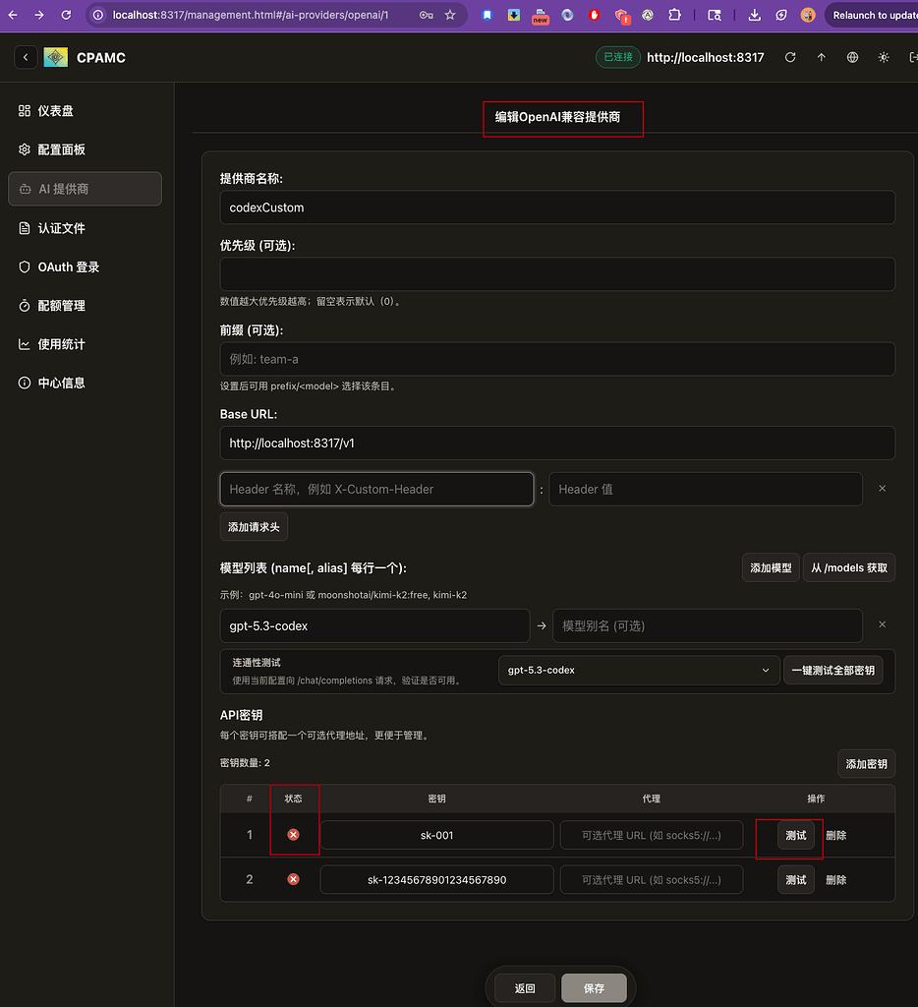
Task: Click the 提供商名称 field containing codexCustom
Action: click(557, 207)
